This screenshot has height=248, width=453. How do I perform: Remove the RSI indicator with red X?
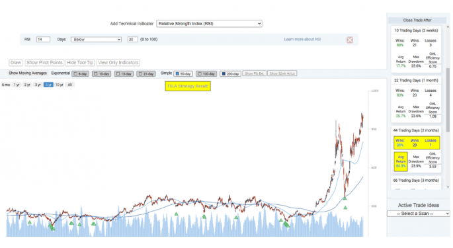pyautogui.click(x=350, y=40)
